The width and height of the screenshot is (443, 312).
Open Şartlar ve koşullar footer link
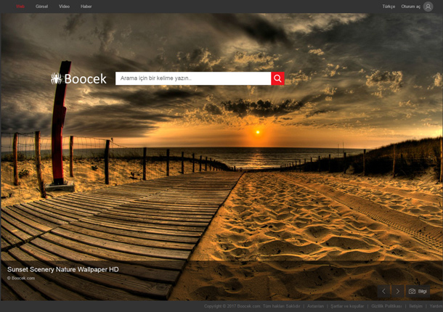[347, 306]
